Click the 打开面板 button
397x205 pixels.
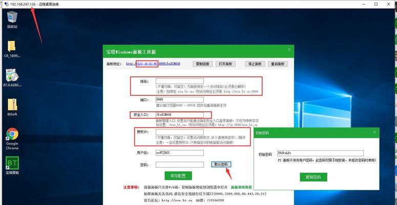point(225,64)
